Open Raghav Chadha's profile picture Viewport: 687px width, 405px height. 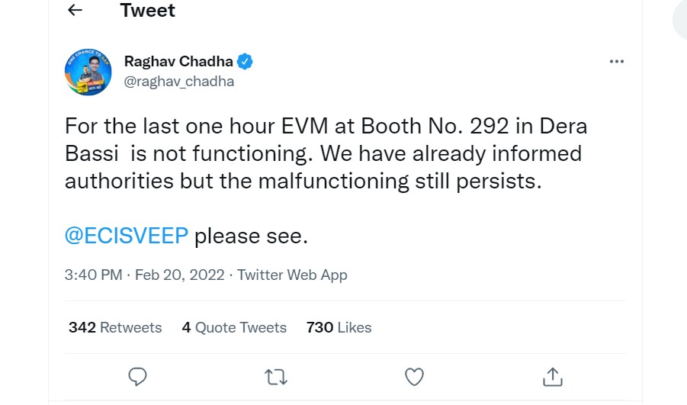(88, 71)
